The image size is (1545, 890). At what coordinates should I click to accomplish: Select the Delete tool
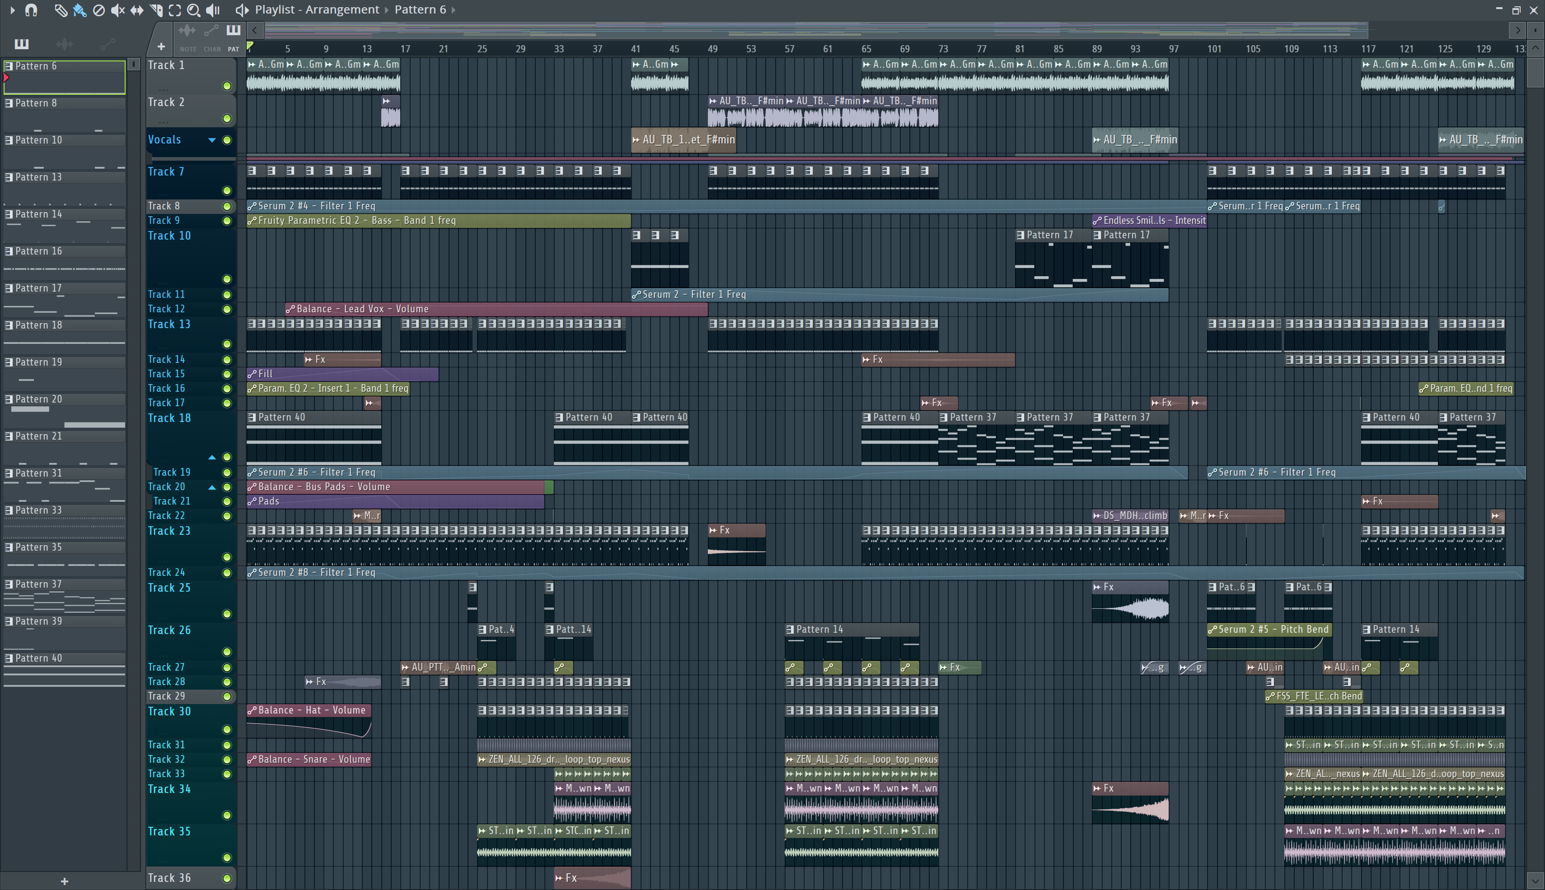point(98,10)
